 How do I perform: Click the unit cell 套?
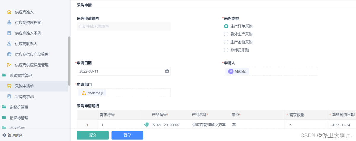pos(234,125)
